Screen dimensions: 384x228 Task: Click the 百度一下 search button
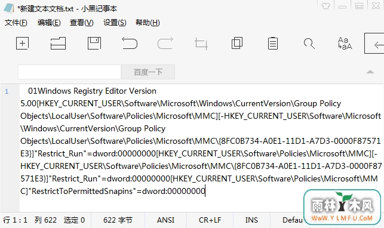click(148, 72)
